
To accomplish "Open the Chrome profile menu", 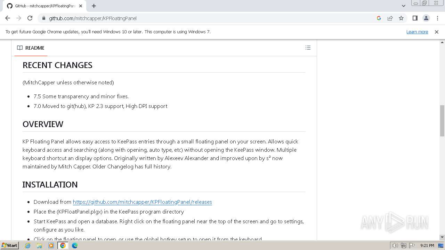I will [426, 18].
